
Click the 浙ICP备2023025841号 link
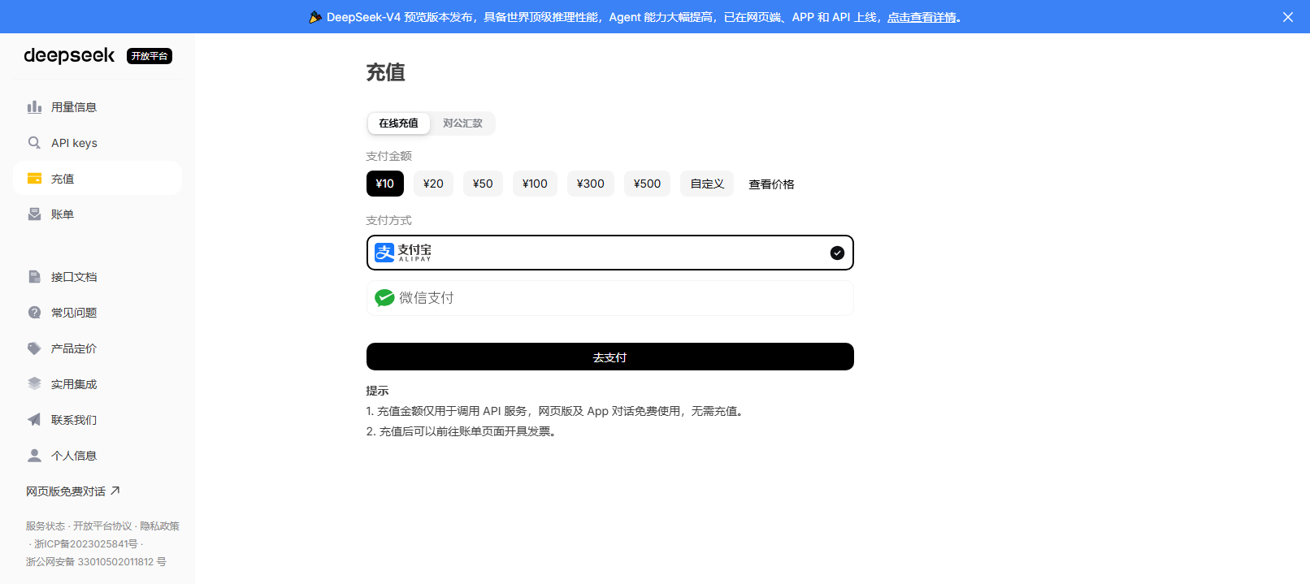point(86,544)
